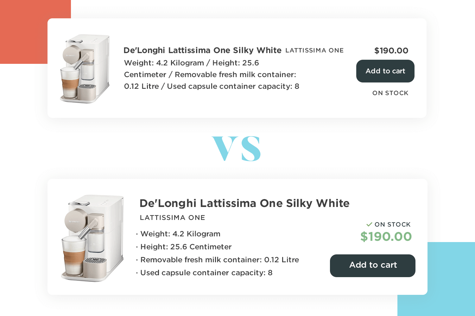The width and height of the screenshot is (475, 316).
Task: Click the Weight: 4.2 Kilogram bullet
Action: pyautogui.click(x=178, y=234)
